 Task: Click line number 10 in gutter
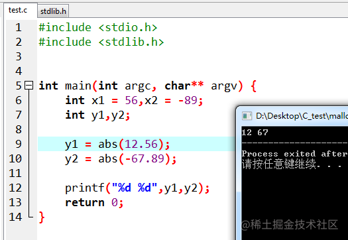point(15,158)
